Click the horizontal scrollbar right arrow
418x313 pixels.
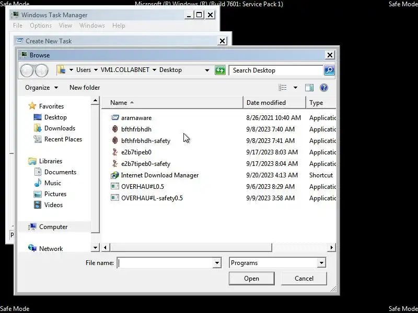click(331, 247)
